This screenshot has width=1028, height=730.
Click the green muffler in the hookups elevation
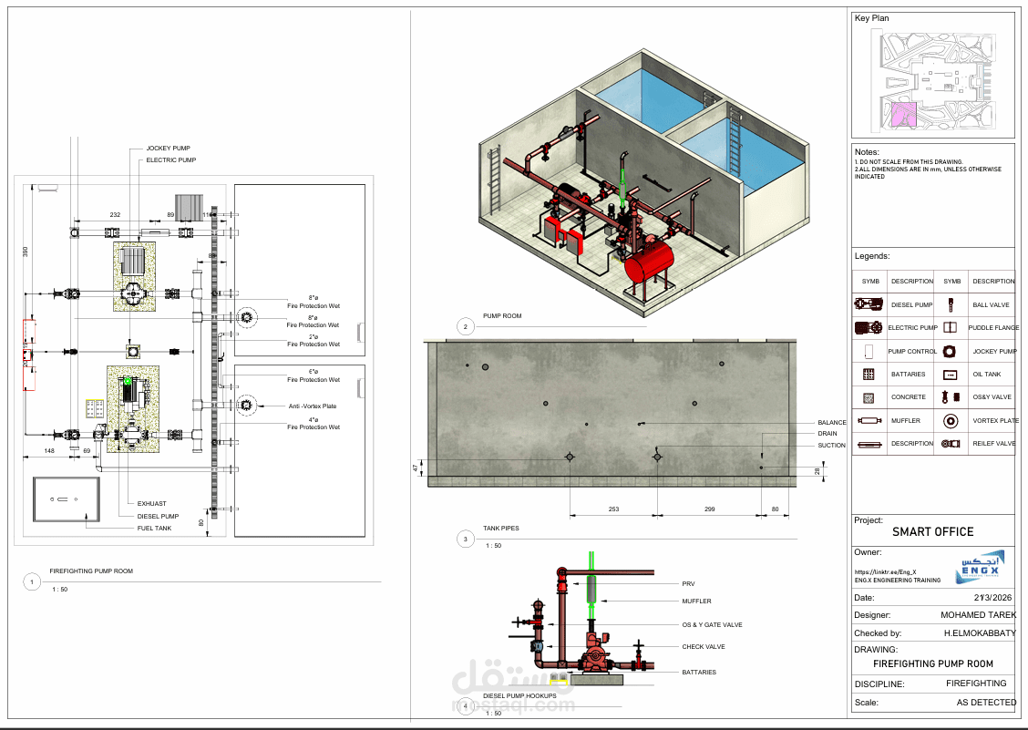pyautogui.click(x=591, y=589)
